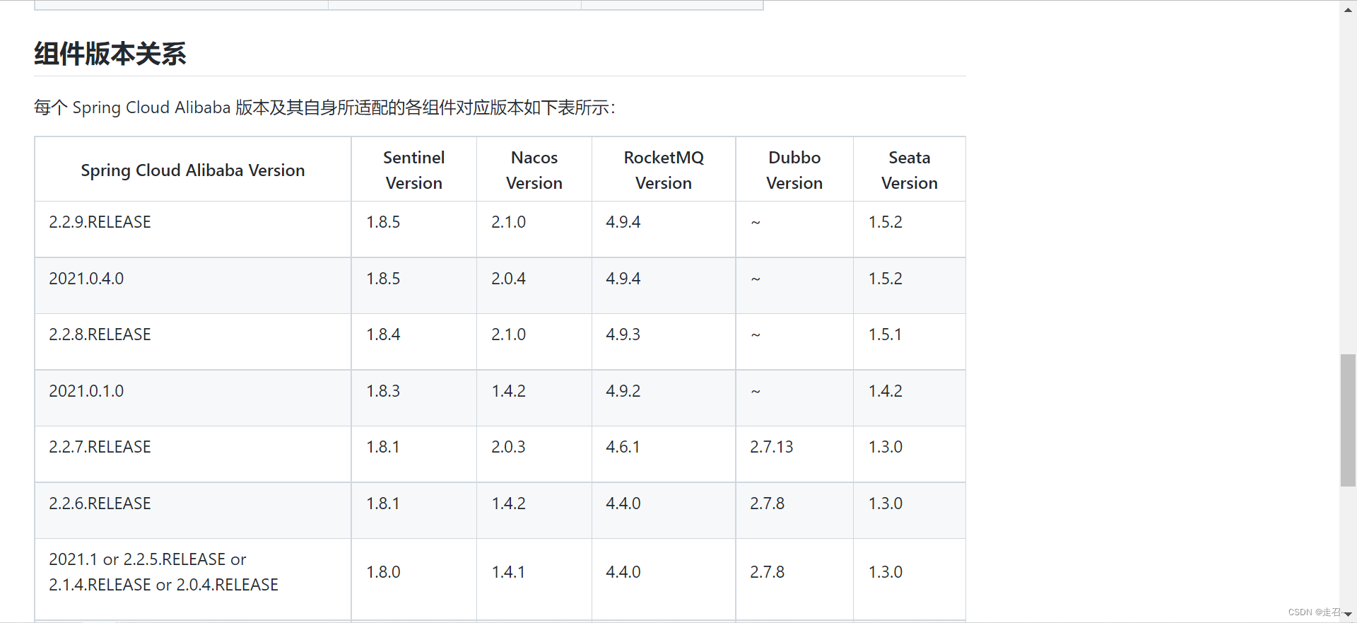
Task: Click the Sentinel Version column header
Action: click(414, 170)
